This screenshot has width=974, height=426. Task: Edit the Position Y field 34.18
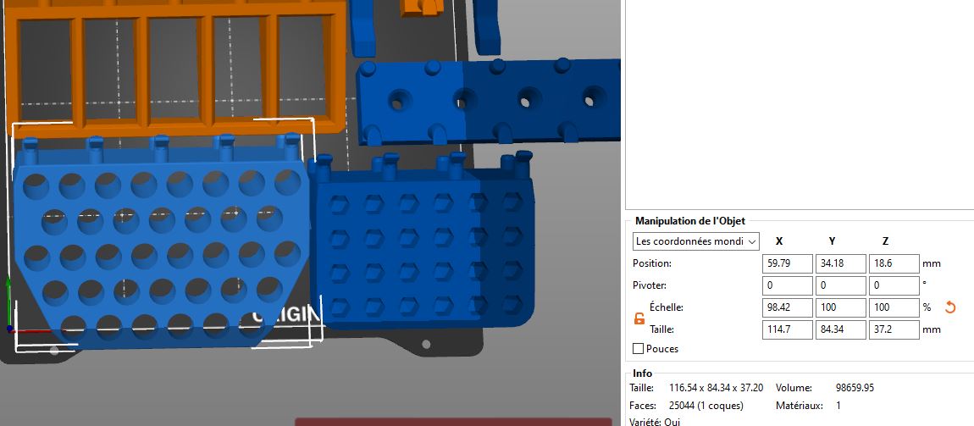840,263
